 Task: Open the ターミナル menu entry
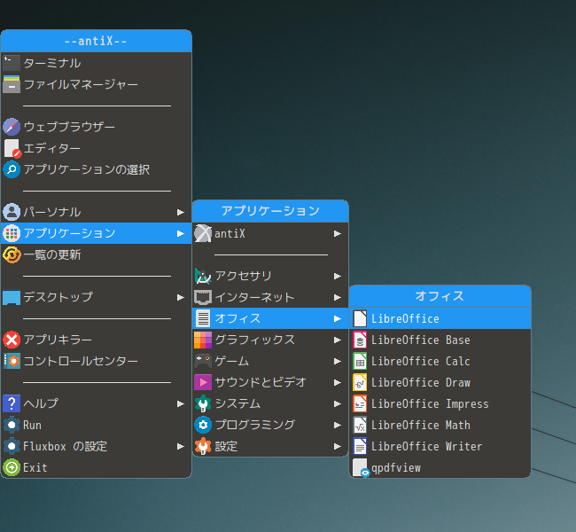tap(97, 63)
